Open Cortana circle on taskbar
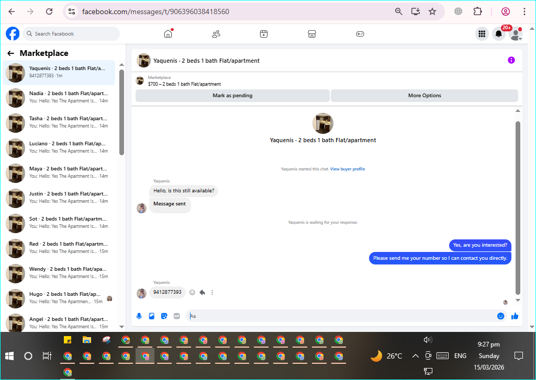Screen dimensions: 536x380 (x=28, y=356)
